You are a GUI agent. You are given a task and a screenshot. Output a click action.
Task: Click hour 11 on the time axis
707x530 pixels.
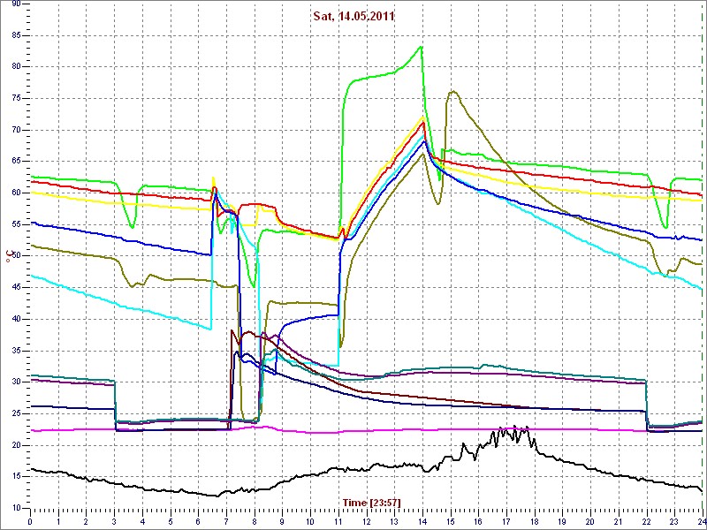click(x=338, y=521)
